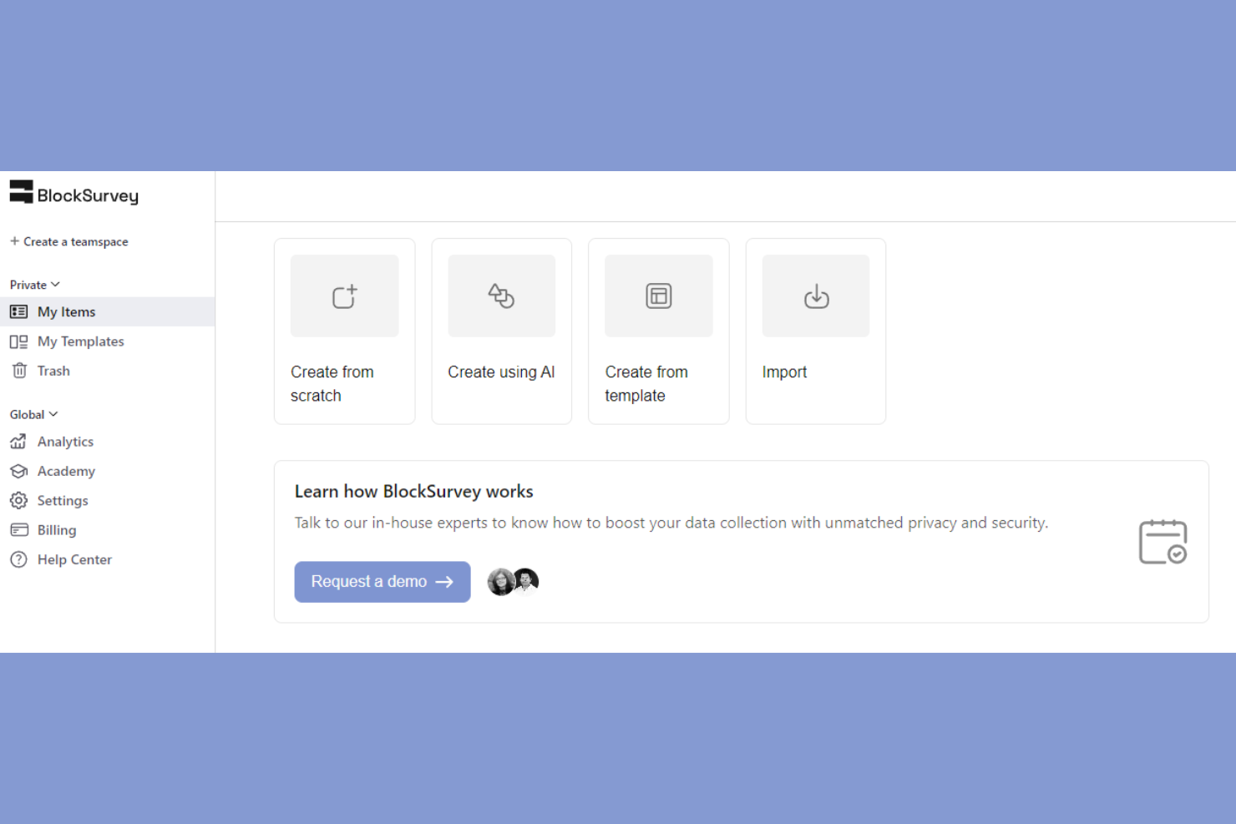Open the Private teamspace dropdown
This screenshot has width=1236, height=824.
(33, 284)
